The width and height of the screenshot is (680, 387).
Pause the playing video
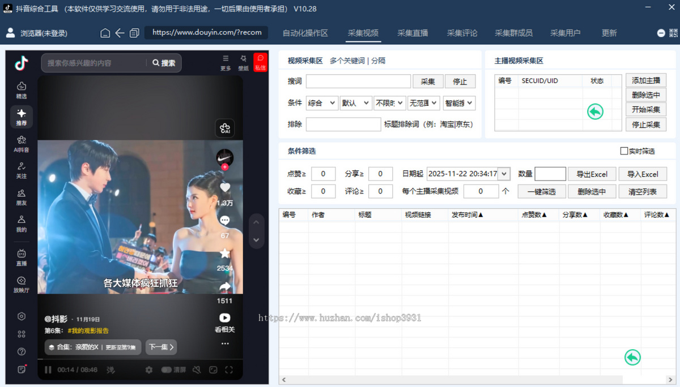pos(48,369)
